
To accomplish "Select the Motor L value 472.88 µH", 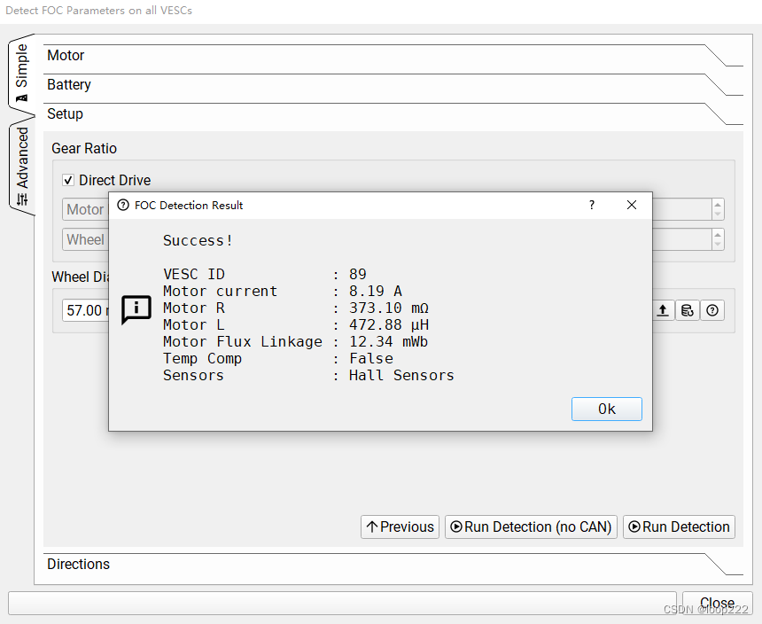I will coord(389,324).
